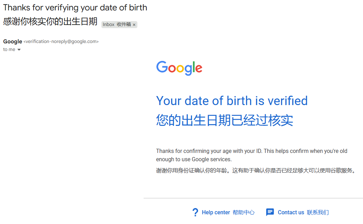Click the Chinese paragraph starting 谢谢你用身份证

(x=256, y=171)
